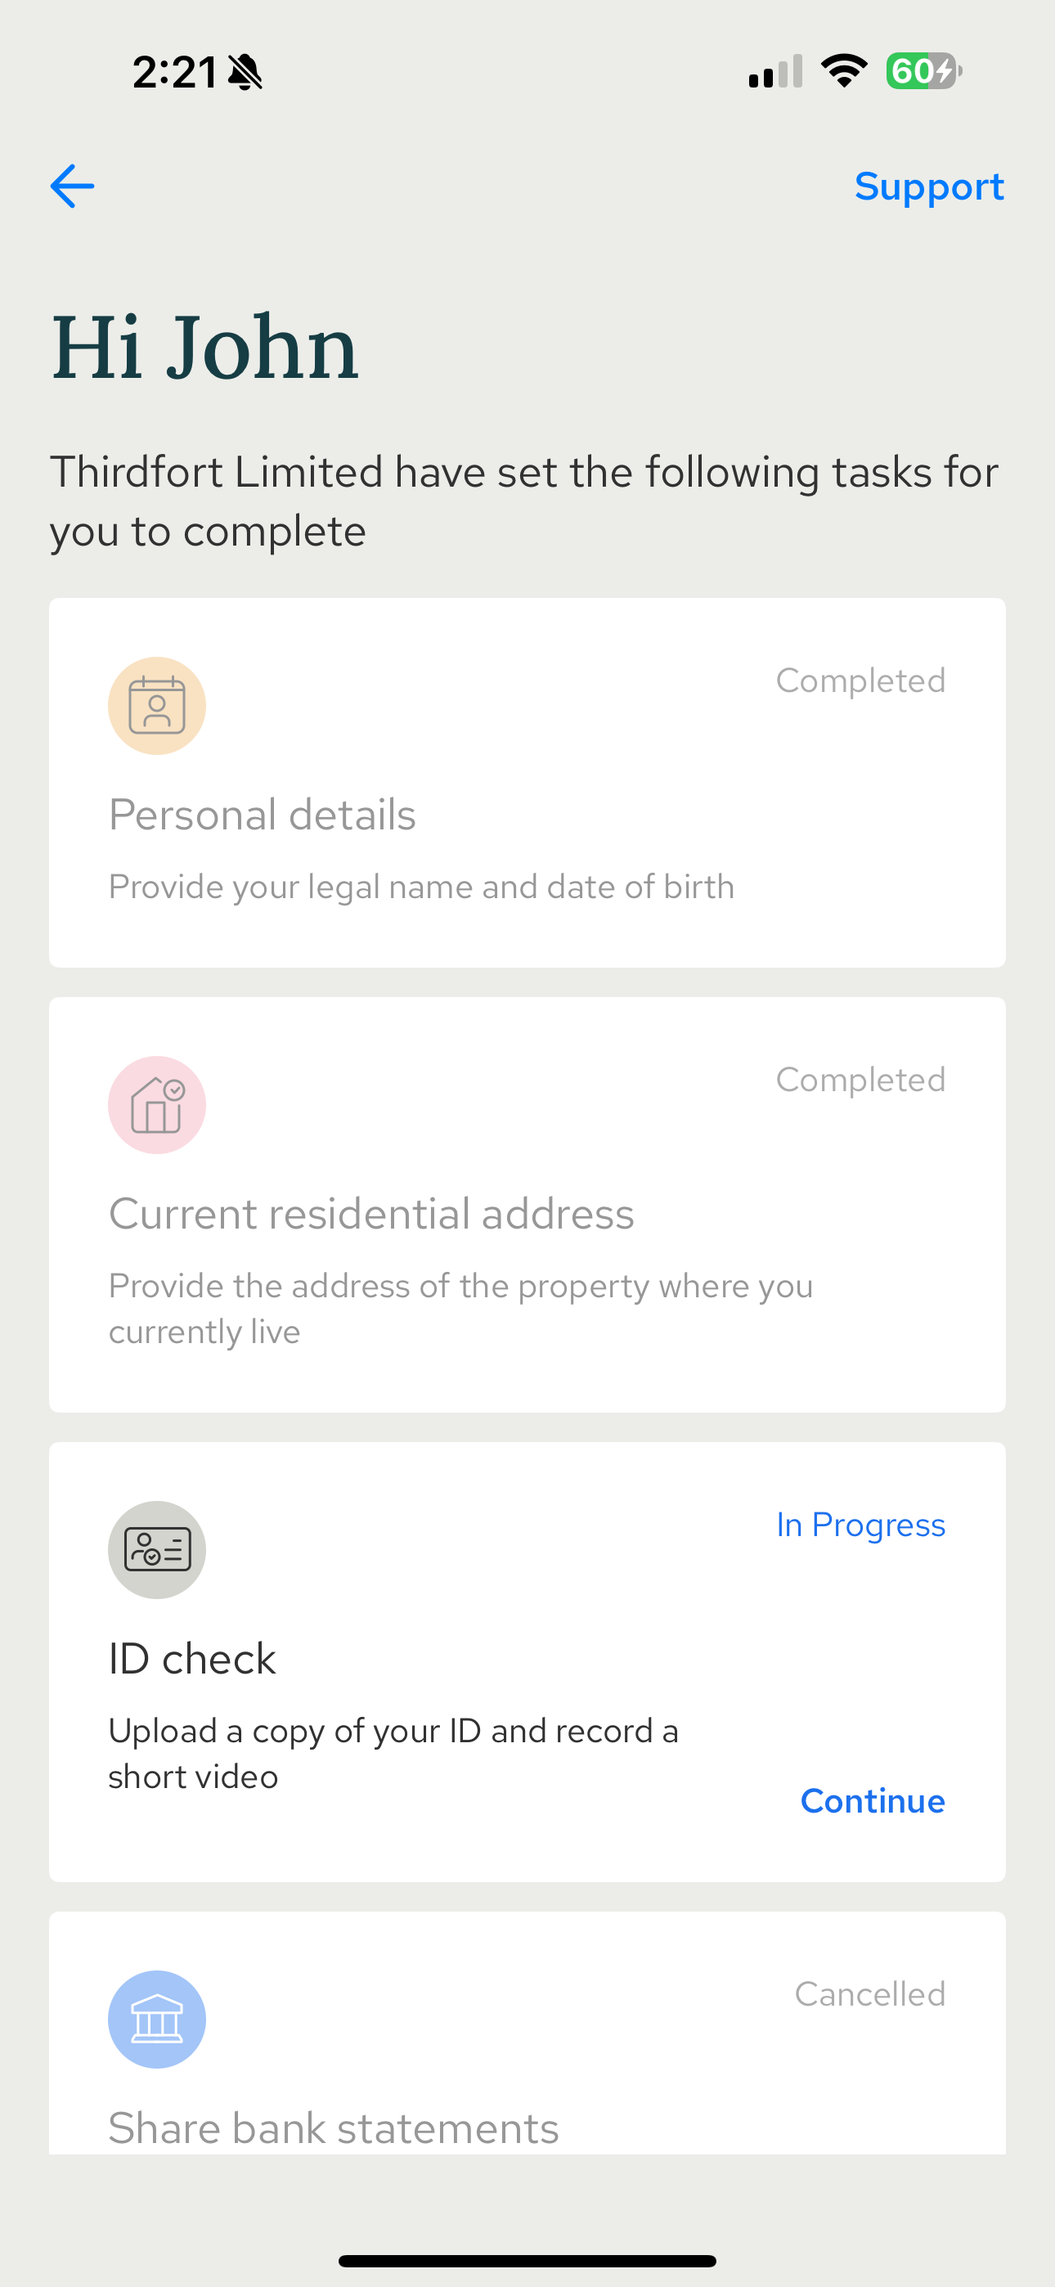Open the Current residential address title
Image resolution: width=1055 pixels, height=2287 pixels.
[x=371, y=1213]
